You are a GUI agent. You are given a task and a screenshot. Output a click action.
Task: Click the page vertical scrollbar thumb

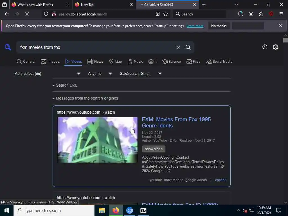[286, 40]
